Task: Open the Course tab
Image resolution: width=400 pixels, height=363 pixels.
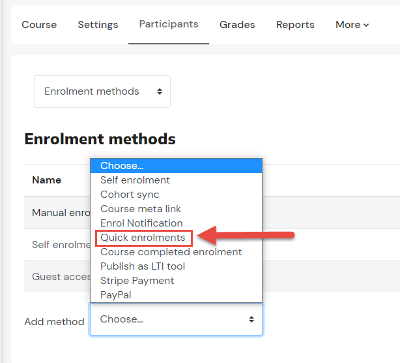Action: tap(39, 25)
